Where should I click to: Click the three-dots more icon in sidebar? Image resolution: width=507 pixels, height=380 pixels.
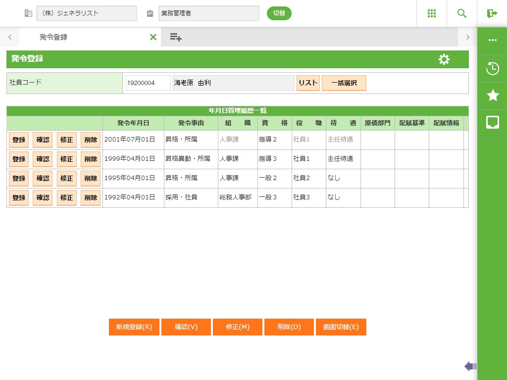click(x=493, y=41)
